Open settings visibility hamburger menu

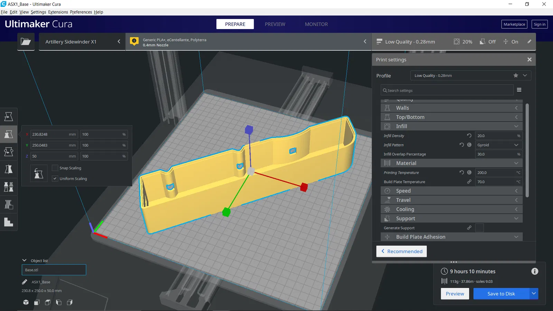(519, 90)
